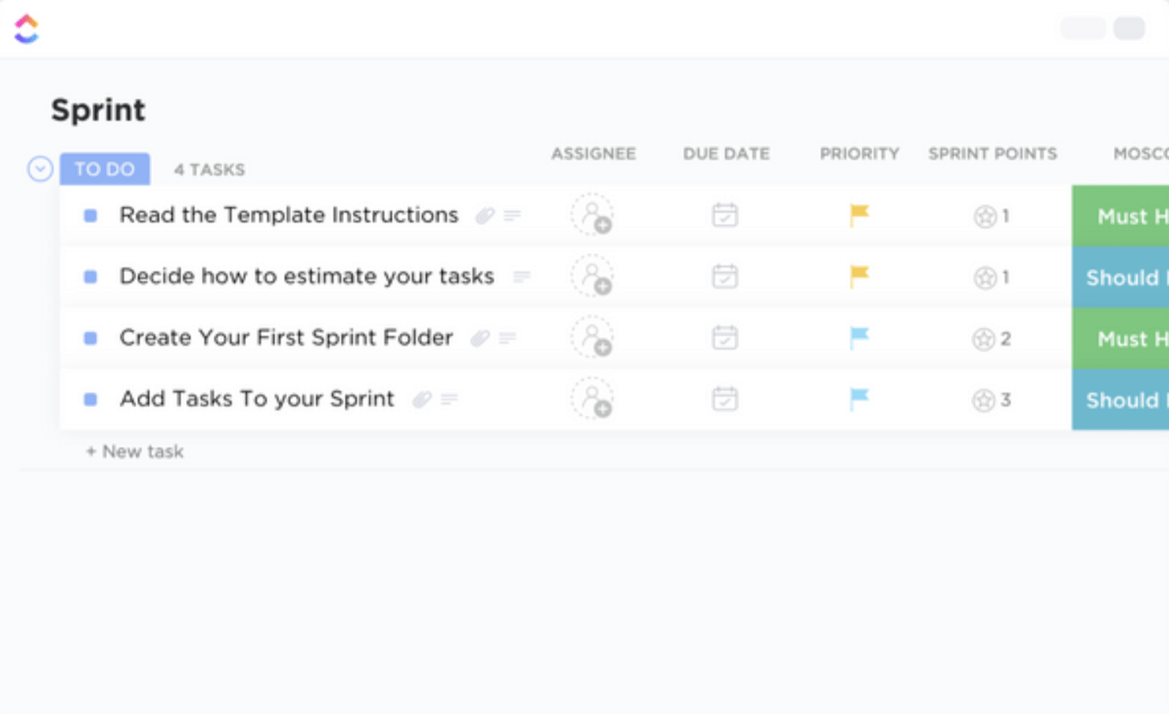Click the ClickUp logo icon
The image size is (1169, 714).
click(x=26, y=29)
